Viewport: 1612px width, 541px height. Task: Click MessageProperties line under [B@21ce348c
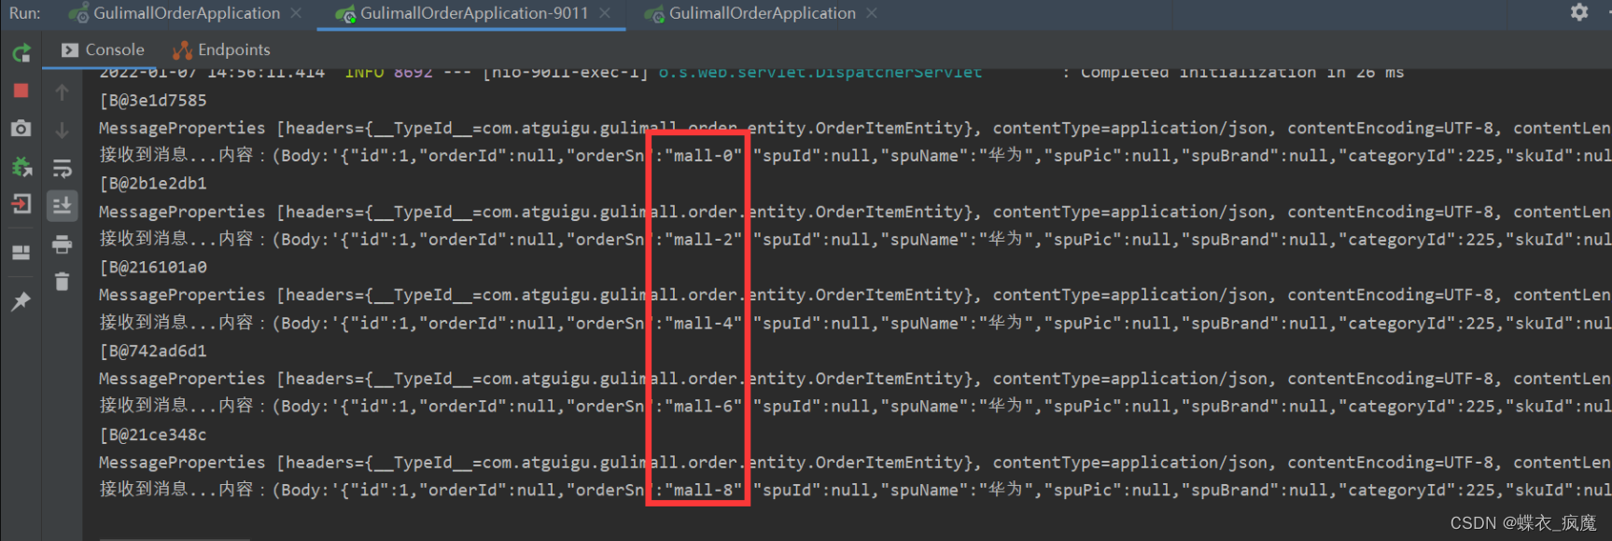(854, 463)
